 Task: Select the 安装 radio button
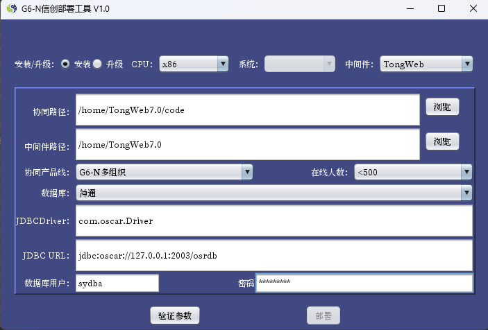pyautogui.click(x=65, y=64)
